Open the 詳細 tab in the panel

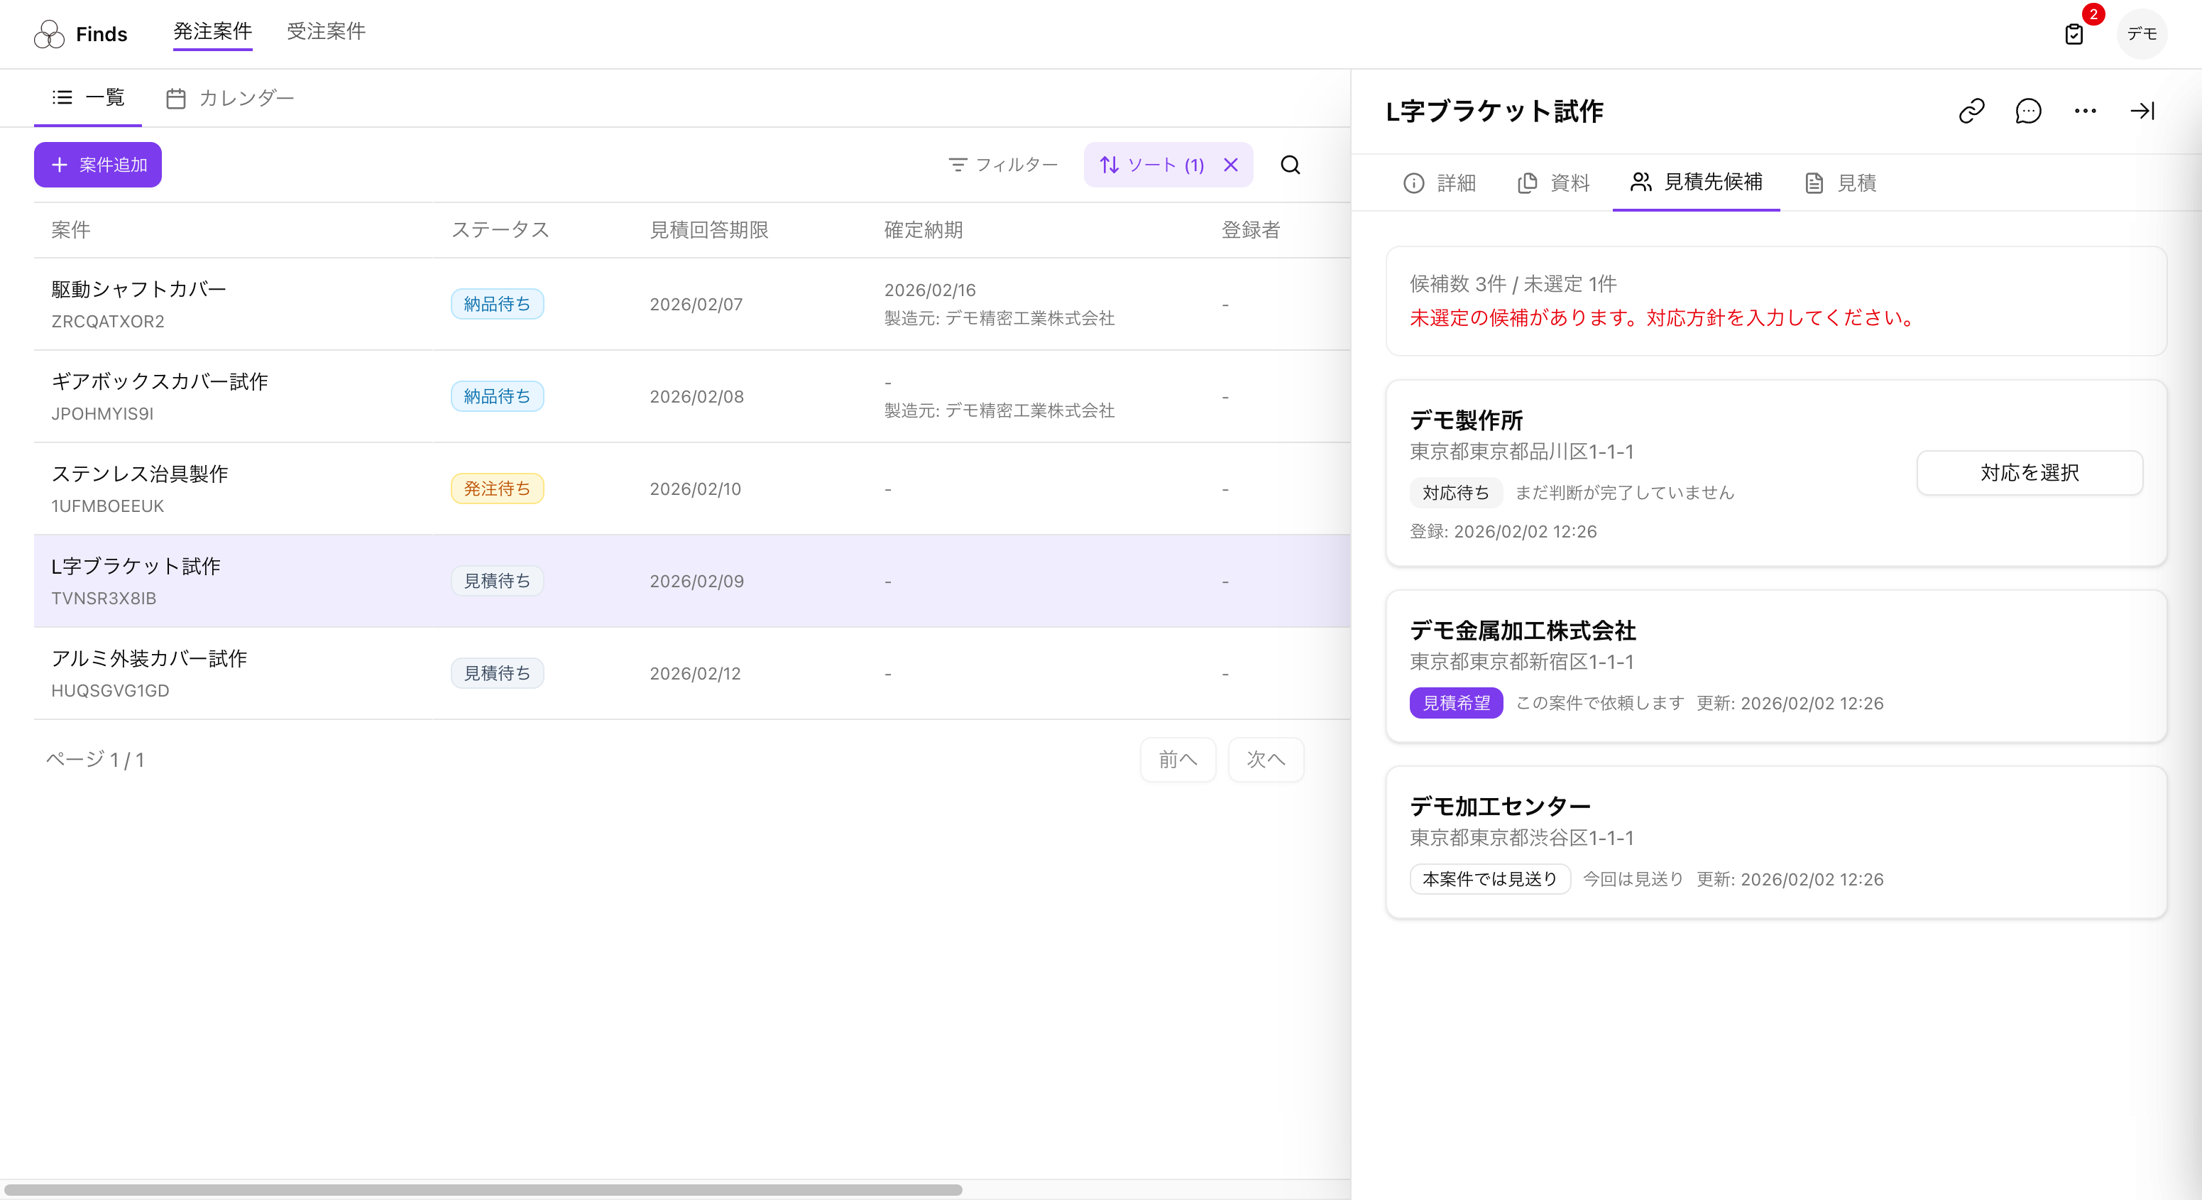pyautogui.click(x=1440, y=183)
